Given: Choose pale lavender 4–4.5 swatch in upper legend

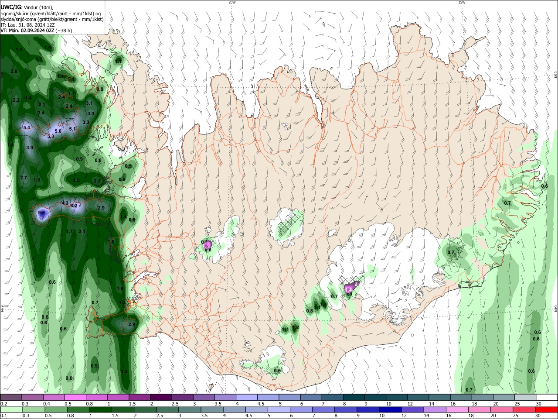Looking at the screenshot, I should click(247, 397).
